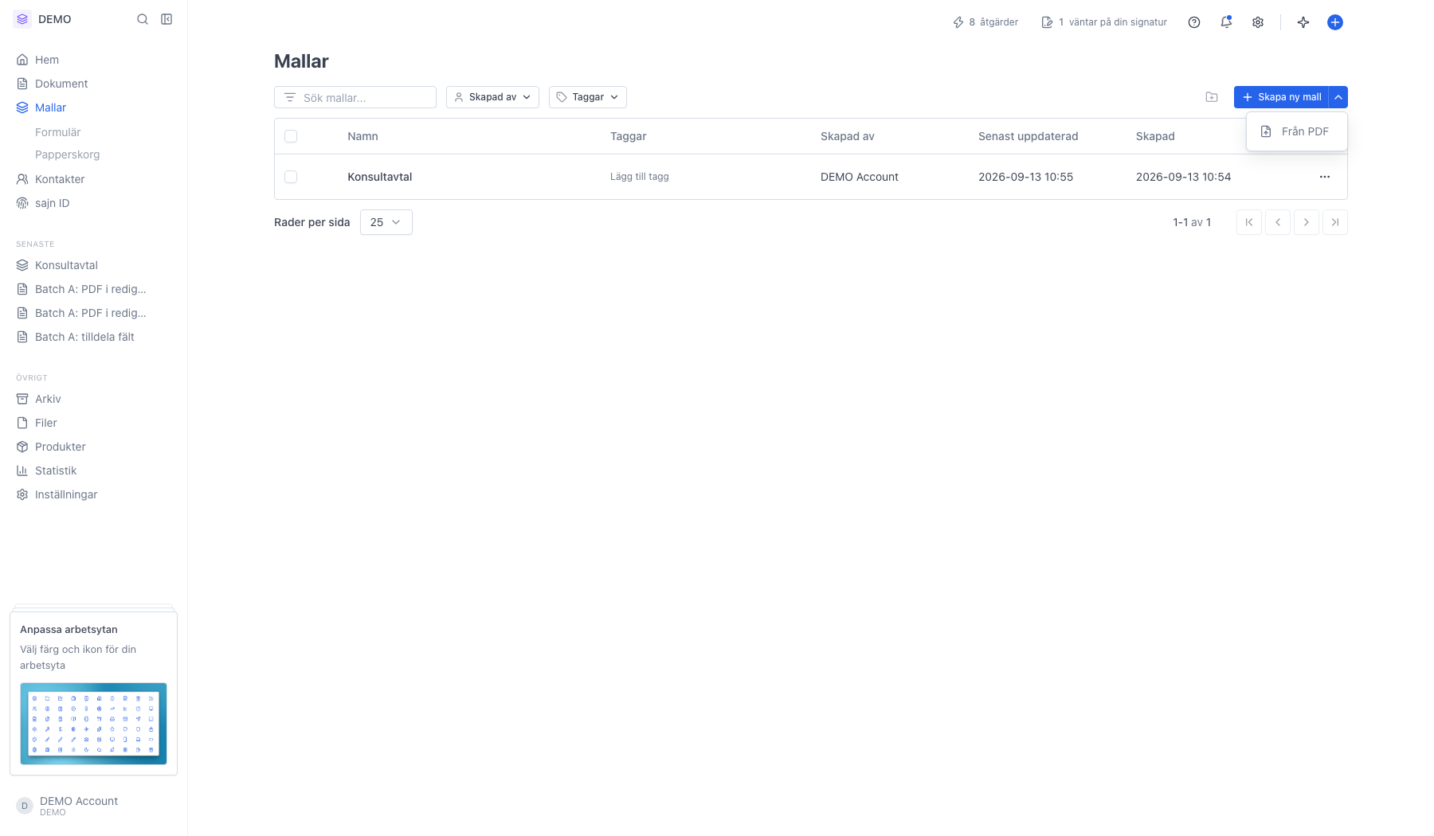Go to first page of results
The image size is (1434, 836).
[x=1249, y=222]
